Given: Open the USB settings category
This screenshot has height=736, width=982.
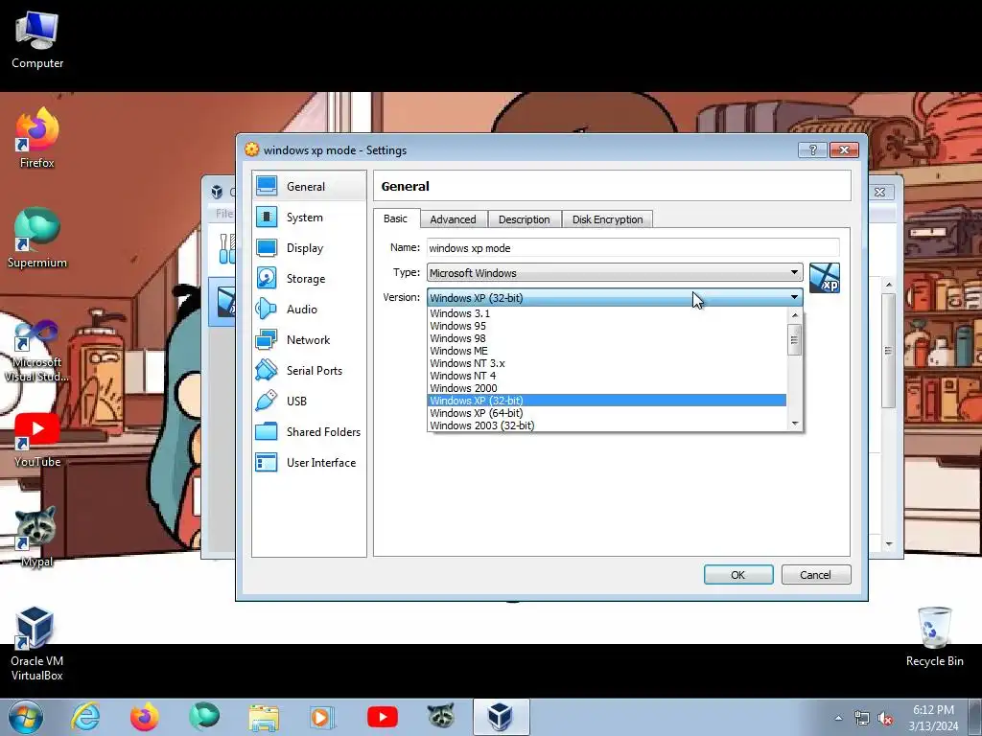Looking at the screenshot, I should pos(309,402).
